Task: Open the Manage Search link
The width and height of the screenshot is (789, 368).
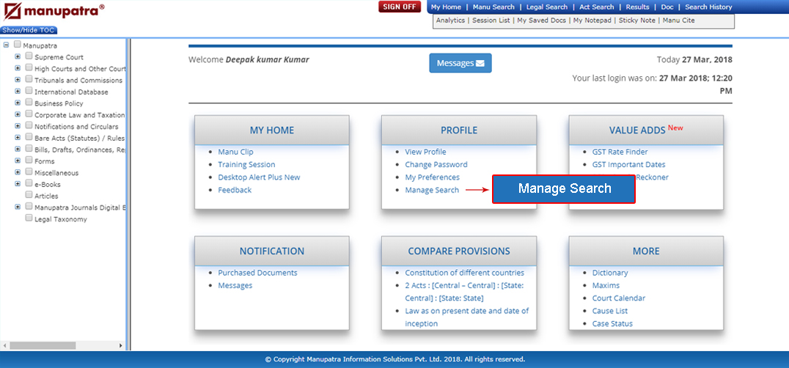Action: (x=432, y=190)
